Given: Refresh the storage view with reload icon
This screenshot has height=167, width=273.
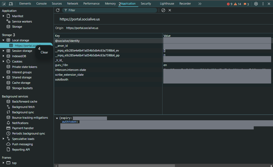Looking at the screenshot, I should 58,10.
